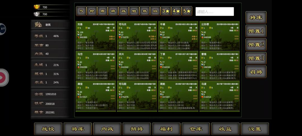Screen dimensions: 302x136
Task: Click the red floating play button
Action: coord(3,77)
